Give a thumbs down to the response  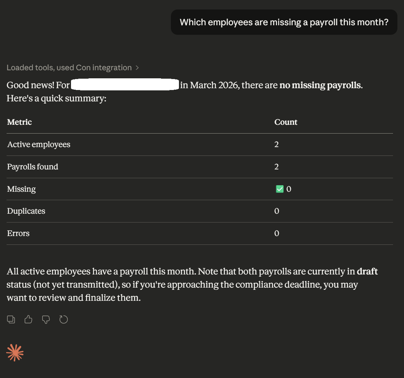(x=46, y=319)
